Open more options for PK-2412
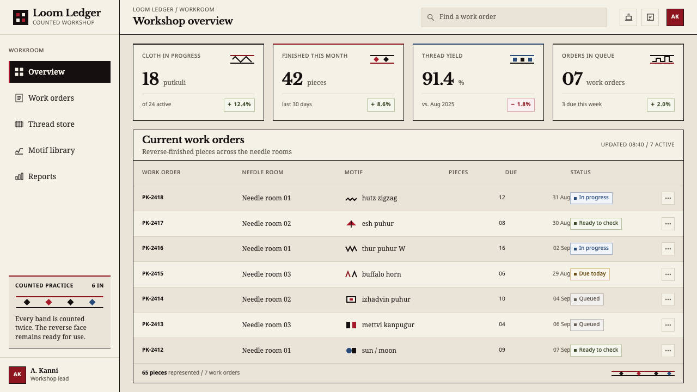 668,351
